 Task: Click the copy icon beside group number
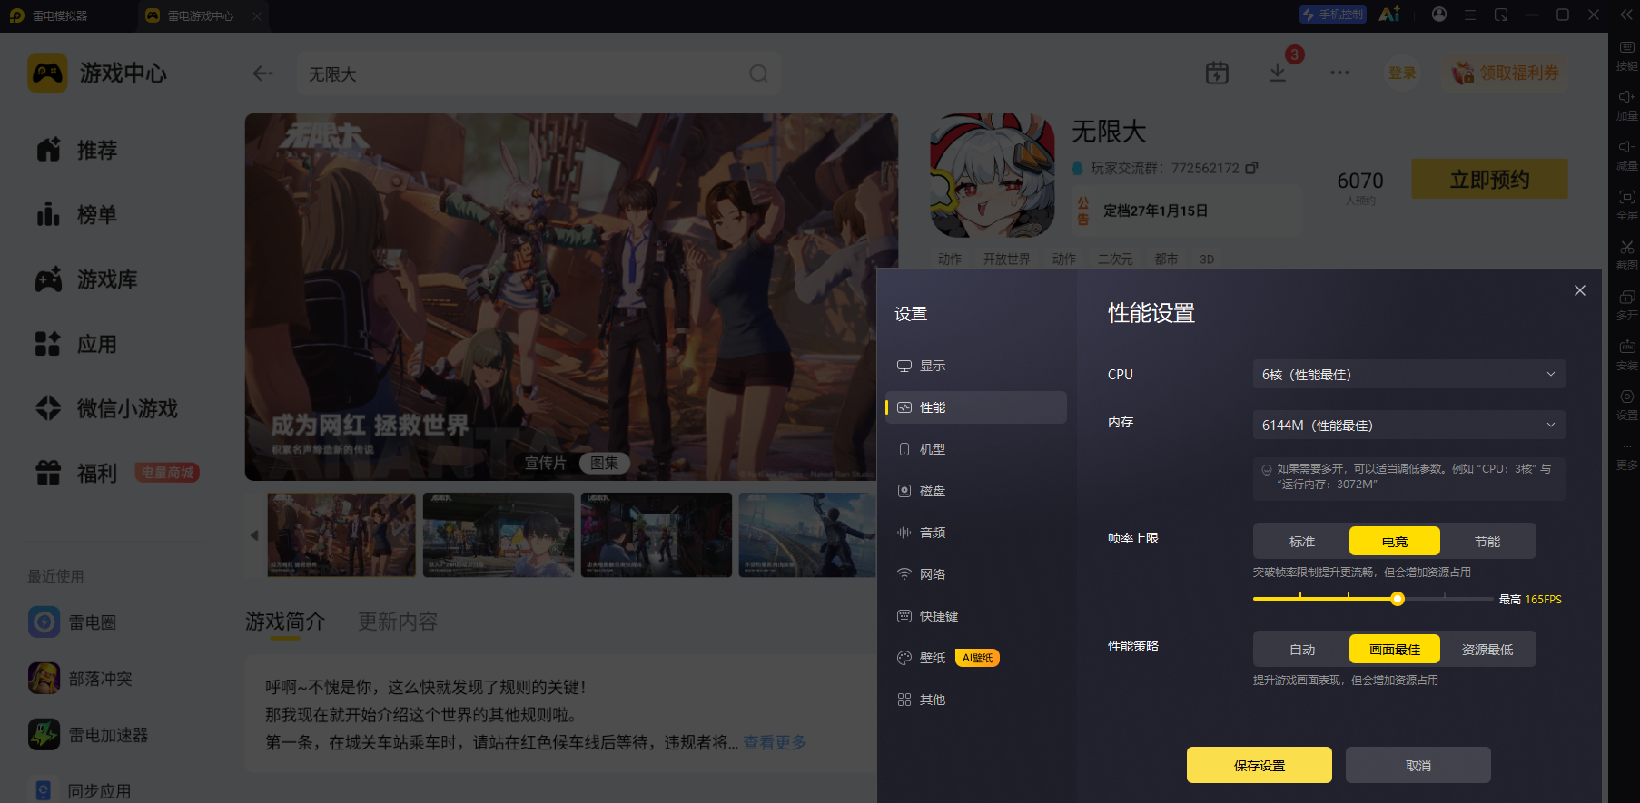1251,168
